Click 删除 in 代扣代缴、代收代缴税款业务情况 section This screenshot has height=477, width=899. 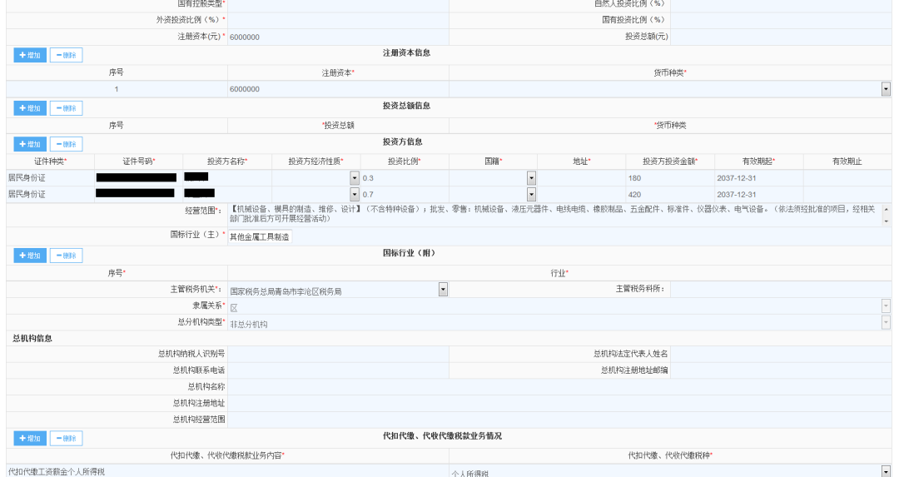(66, 438)
